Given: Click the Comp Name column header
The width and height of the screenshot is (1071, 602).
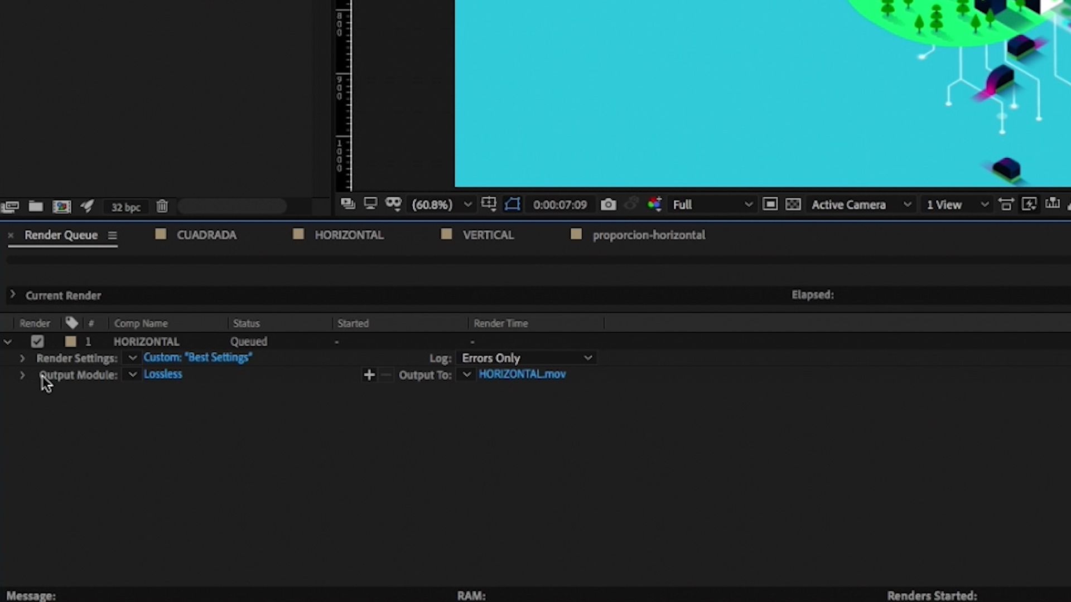Looking at the screenshot, I should point(141,323).
